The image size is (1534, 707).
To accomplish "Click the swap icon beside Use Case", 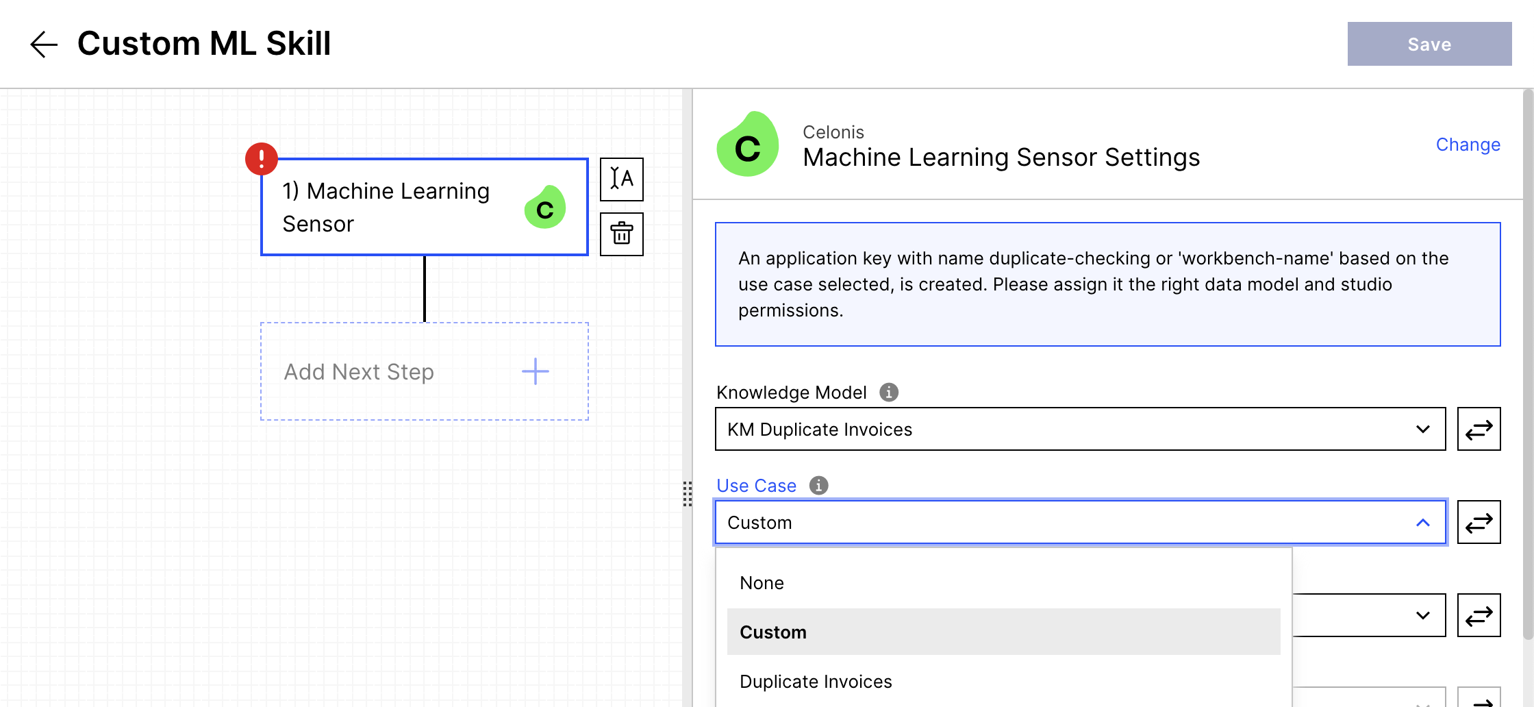I will (x=1479, y=522).
